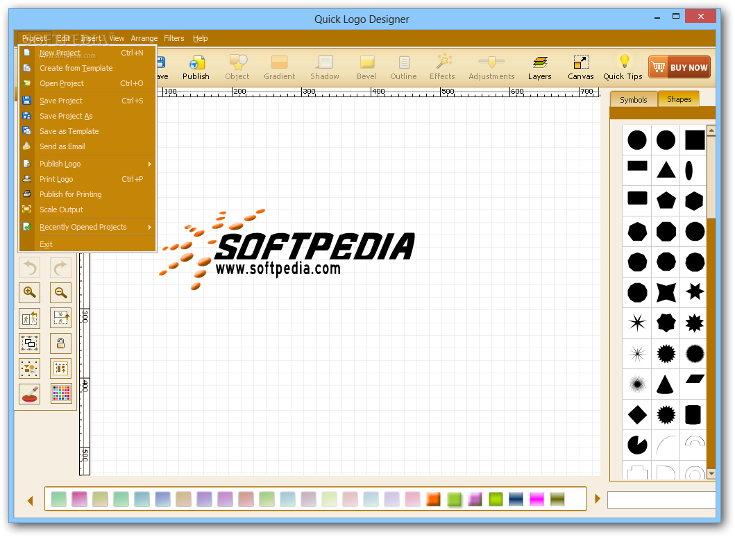Image resolution: width=735 pixels, height=537 pixels.
Task: Click the paint bowl brush icon
Action: (x=30, y=393)
